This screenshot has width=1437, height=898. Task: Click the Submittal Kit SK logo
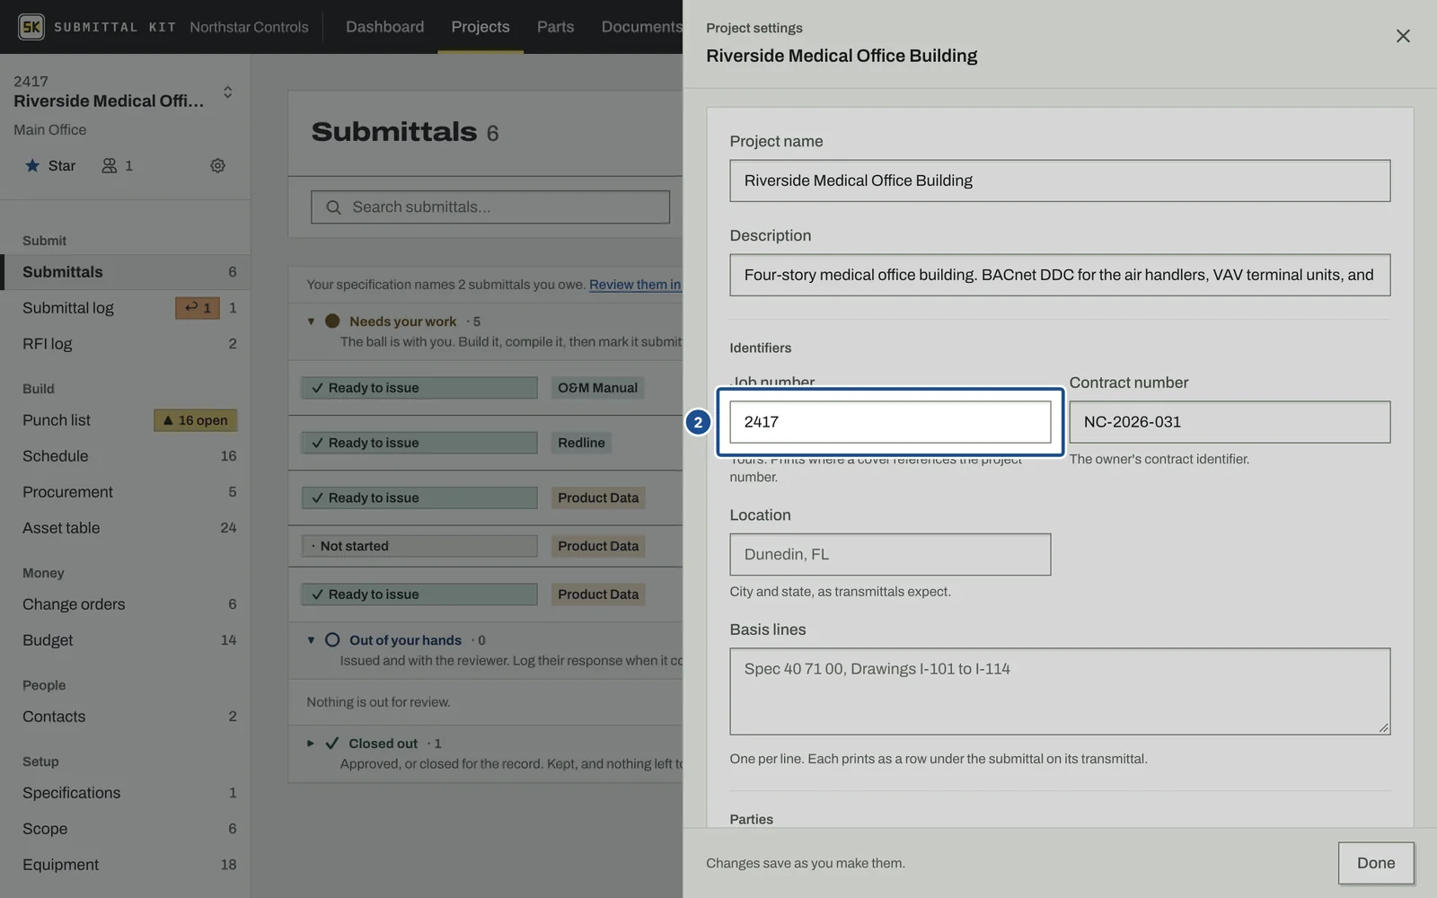(31, 27)
